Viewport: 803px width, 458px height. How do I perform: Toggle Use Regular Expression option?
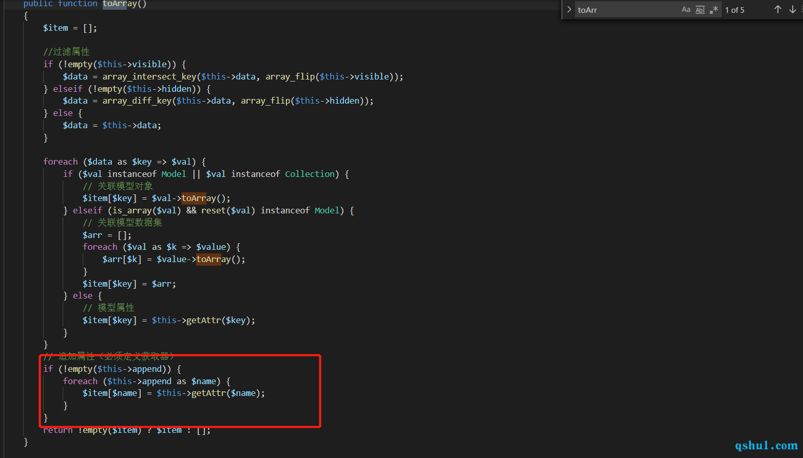[x=714, y=10]
